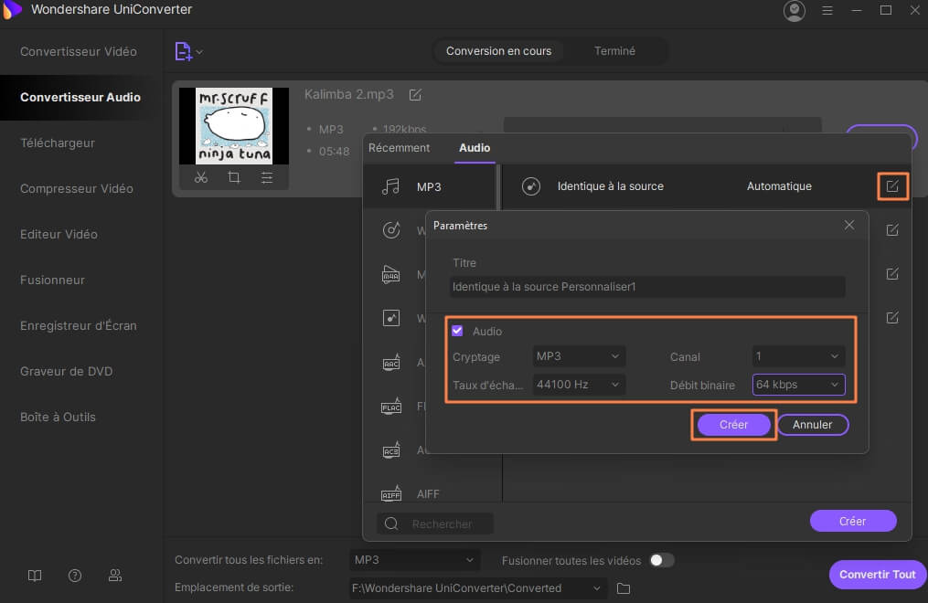The width and height of the screenshot is (928, 603).
Task: Switch to the Récemment tab
Action: [399, 148]
